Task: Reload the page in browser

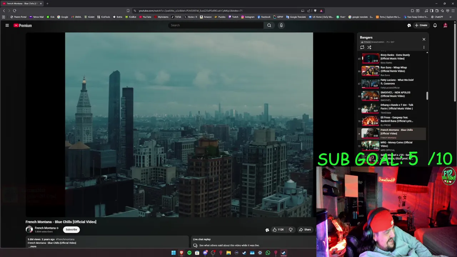Action: [15, 11]
